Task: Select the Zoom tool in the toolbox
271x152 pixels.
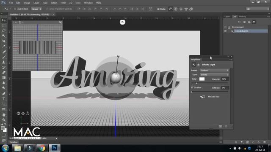Action: point(4,120)
